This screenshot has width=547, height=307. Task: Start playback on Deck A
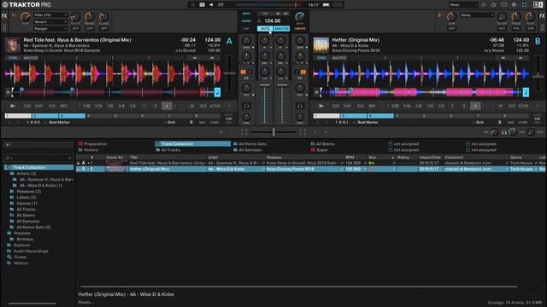click(13, 106)
